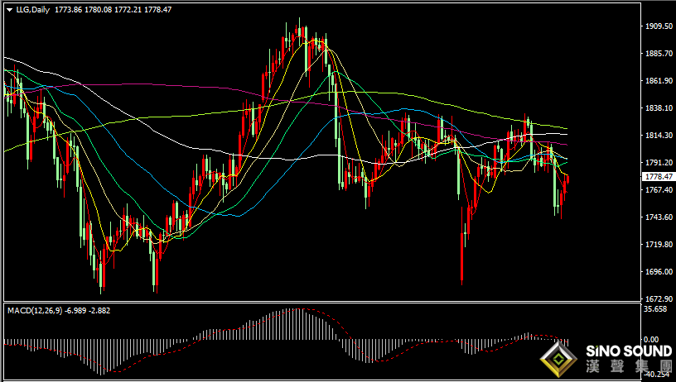Click the high price 1780.08 in header
The width and height of the screenshot is (676, 382).
98,9
